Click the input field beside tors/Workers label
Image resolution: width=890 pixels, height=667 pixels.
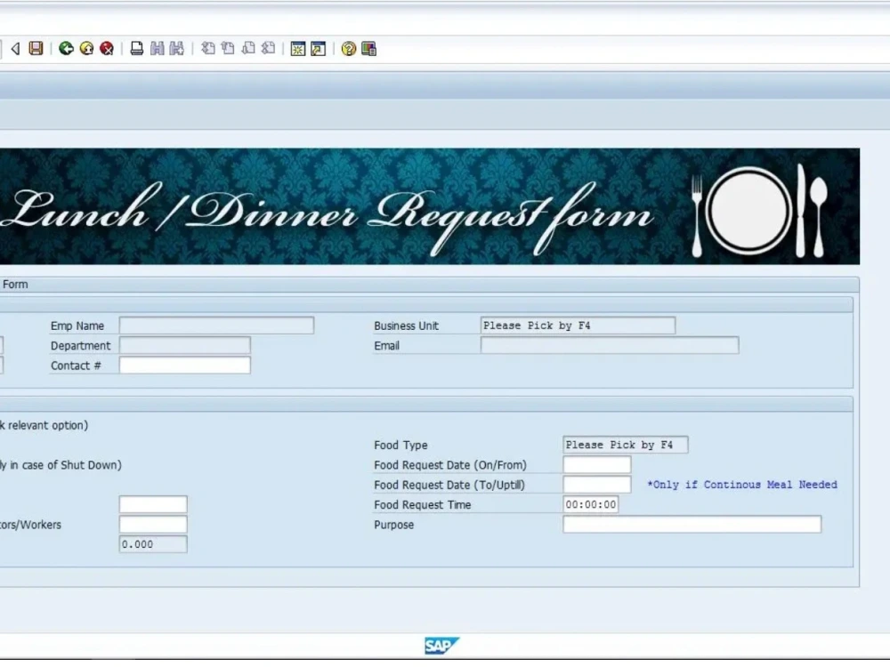coord(153,524)
